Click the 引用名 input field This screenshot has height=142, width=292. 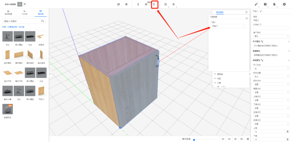coord(271,28)
